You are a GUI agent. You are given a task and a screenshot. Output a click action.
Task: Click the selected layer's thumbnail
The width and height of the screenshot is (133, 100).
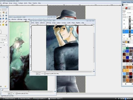[x=130, y=32]
